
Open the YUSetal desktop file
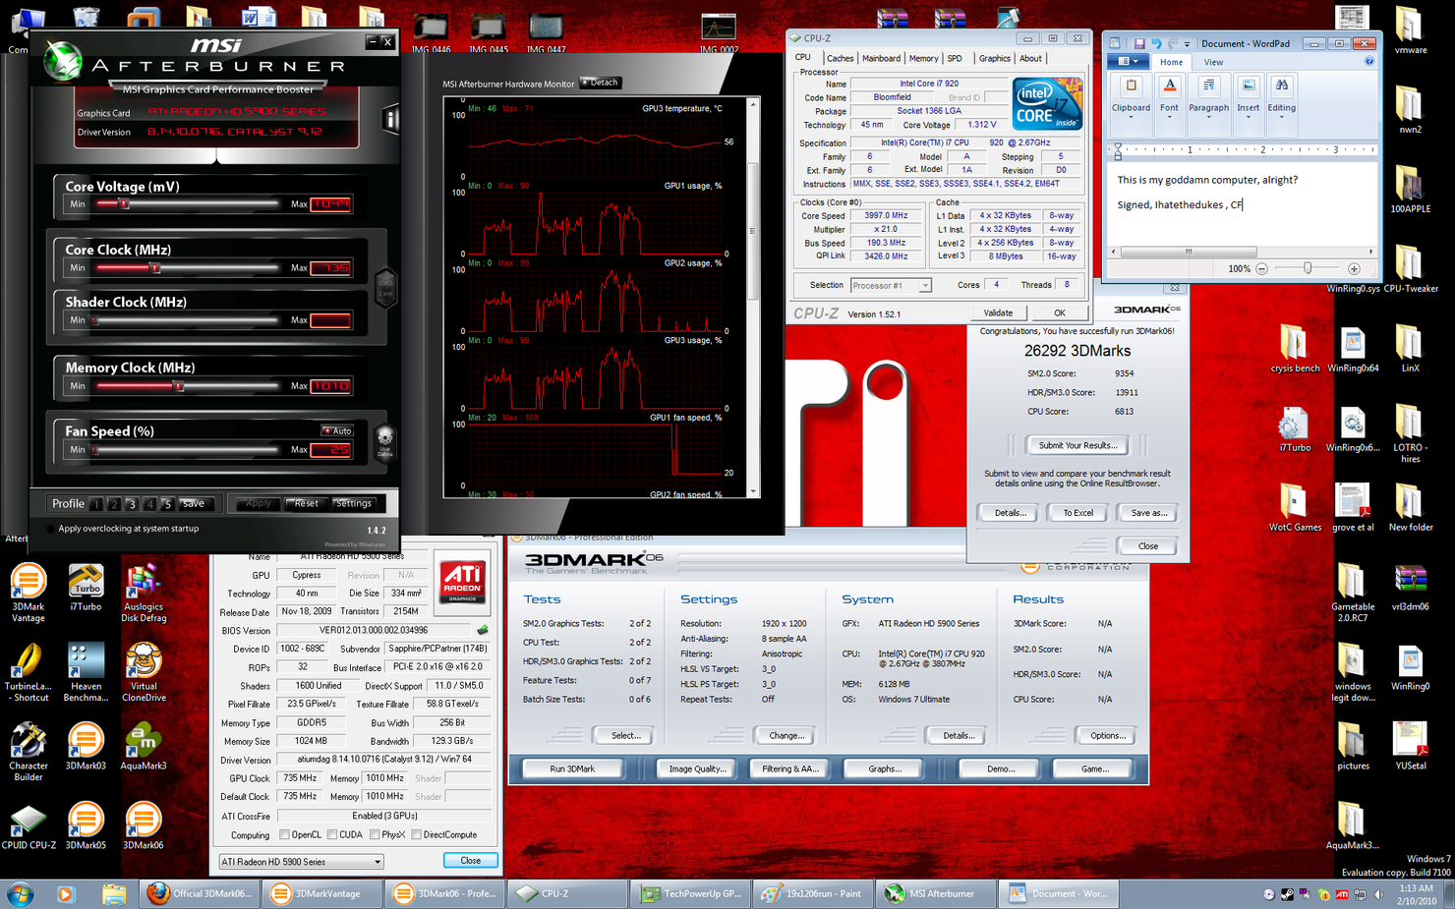tap(1410, 747)
